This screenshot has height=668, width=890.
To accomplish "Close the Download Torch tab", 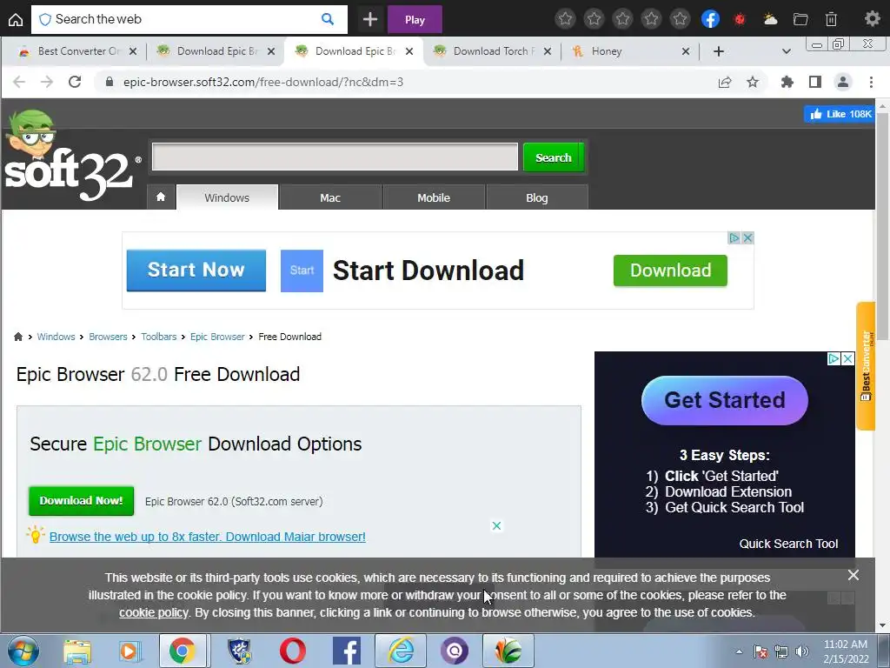I will (x=548, y=51).
